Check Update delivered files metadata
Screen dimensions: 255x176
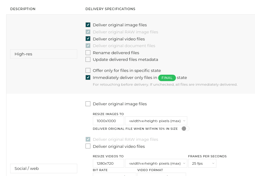88,59
